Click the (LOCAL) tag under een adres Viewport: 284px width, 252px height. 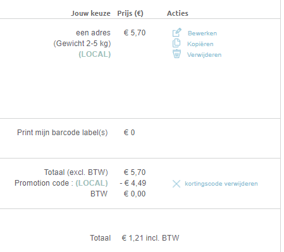[95, 54]
